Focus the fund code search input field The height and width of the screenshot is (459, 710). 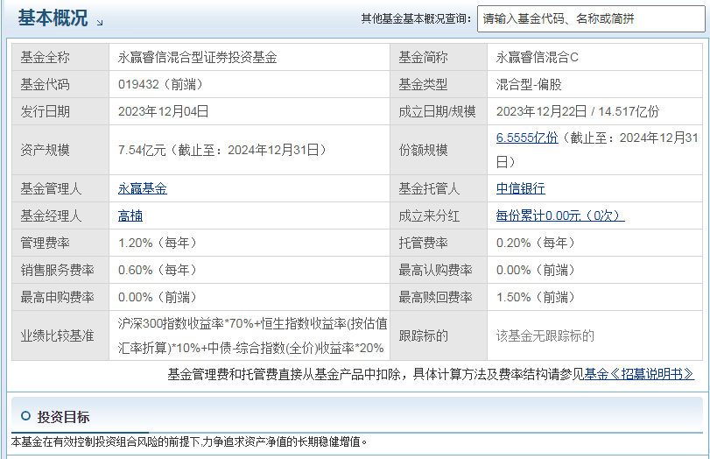[x=591, y=19]
